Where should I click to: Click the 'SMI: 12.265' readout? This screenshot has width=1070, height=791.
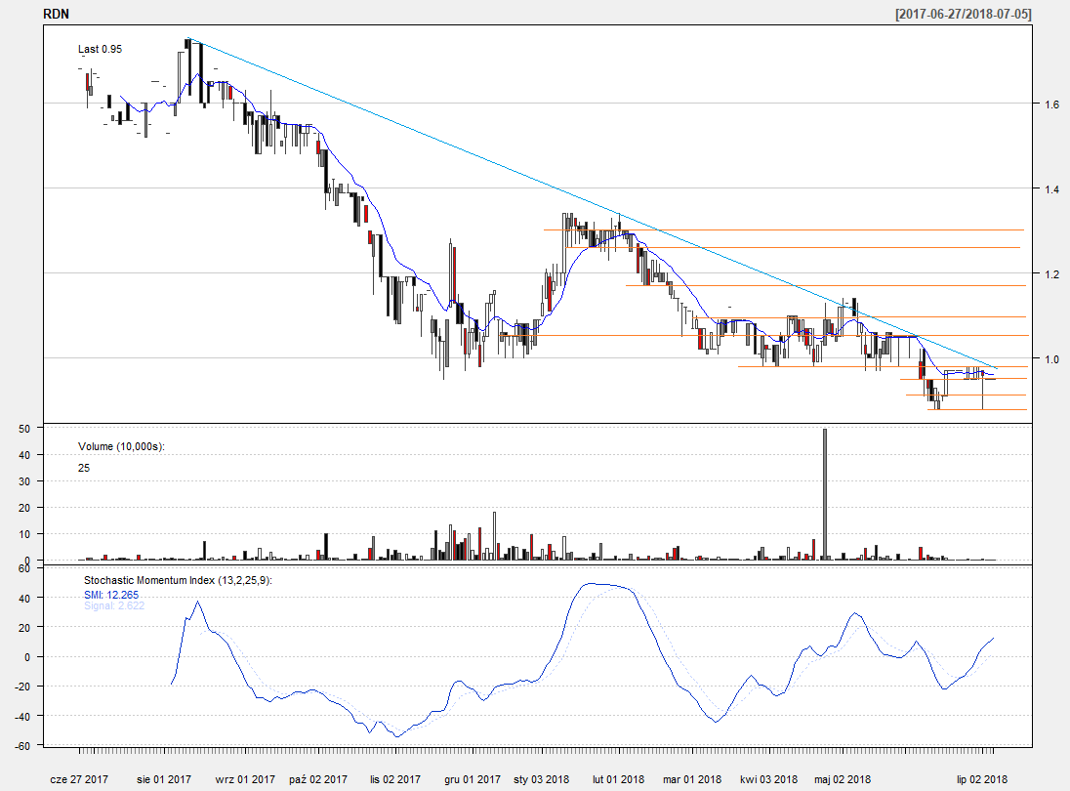click(111, 595)
